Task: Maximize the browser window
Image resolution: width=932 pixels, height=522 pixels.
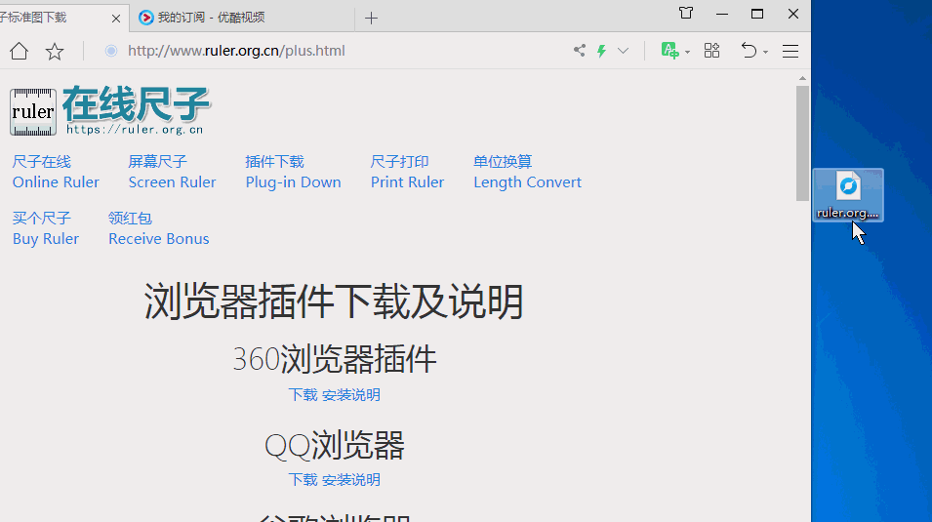Action: (x=757, y=14)
